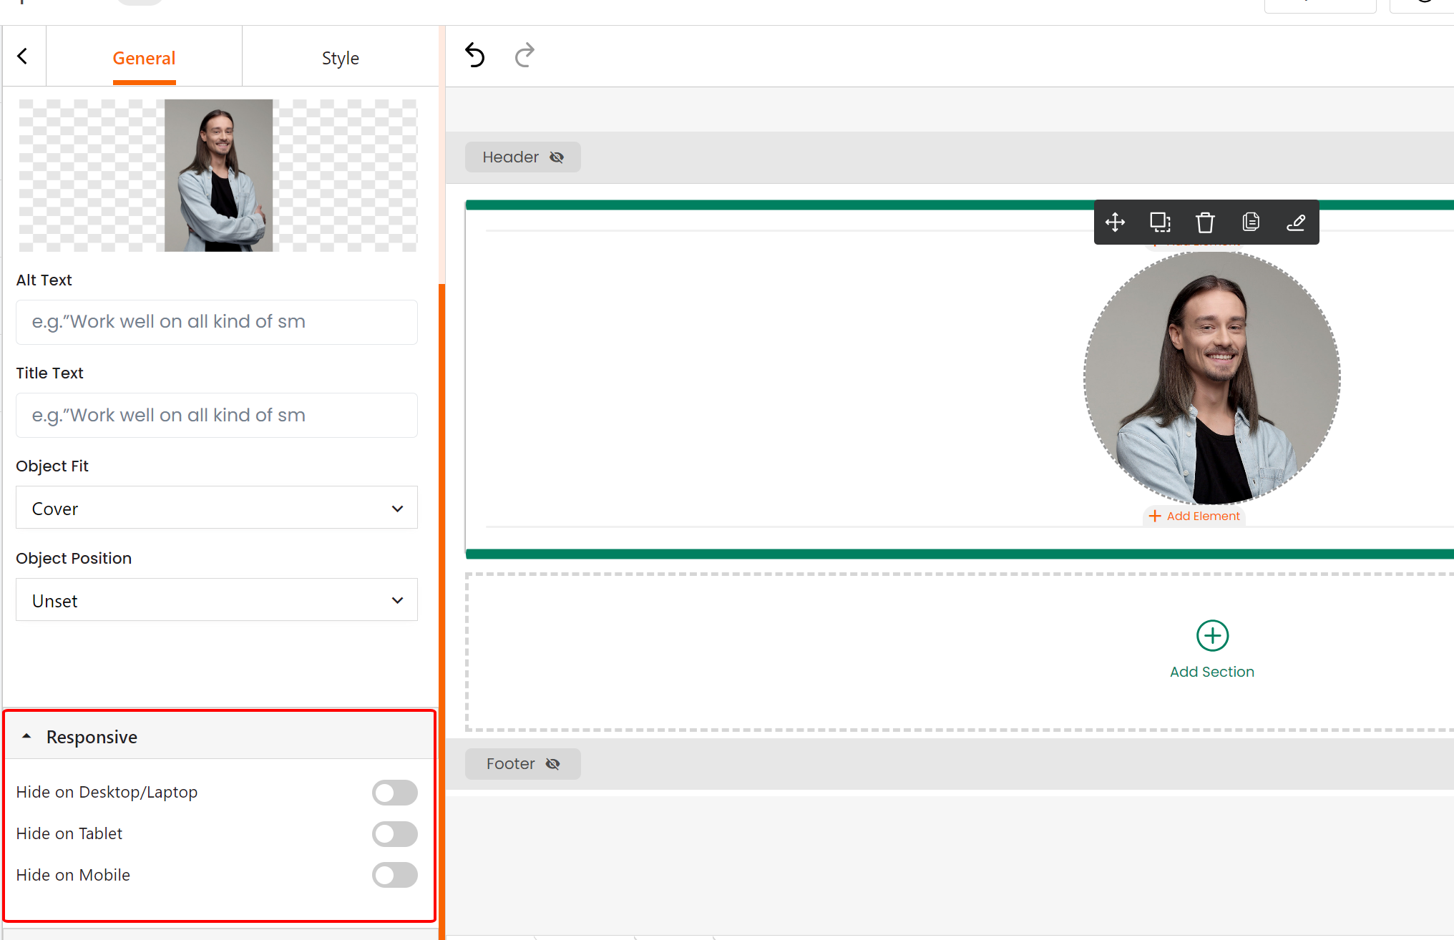
Task: Enable Hide on Tablet switch
Action: tap(394, 834)
